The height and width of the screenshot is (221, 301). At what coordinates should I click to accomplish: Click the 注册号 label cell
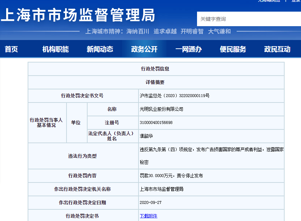click(x=112, y=122)
